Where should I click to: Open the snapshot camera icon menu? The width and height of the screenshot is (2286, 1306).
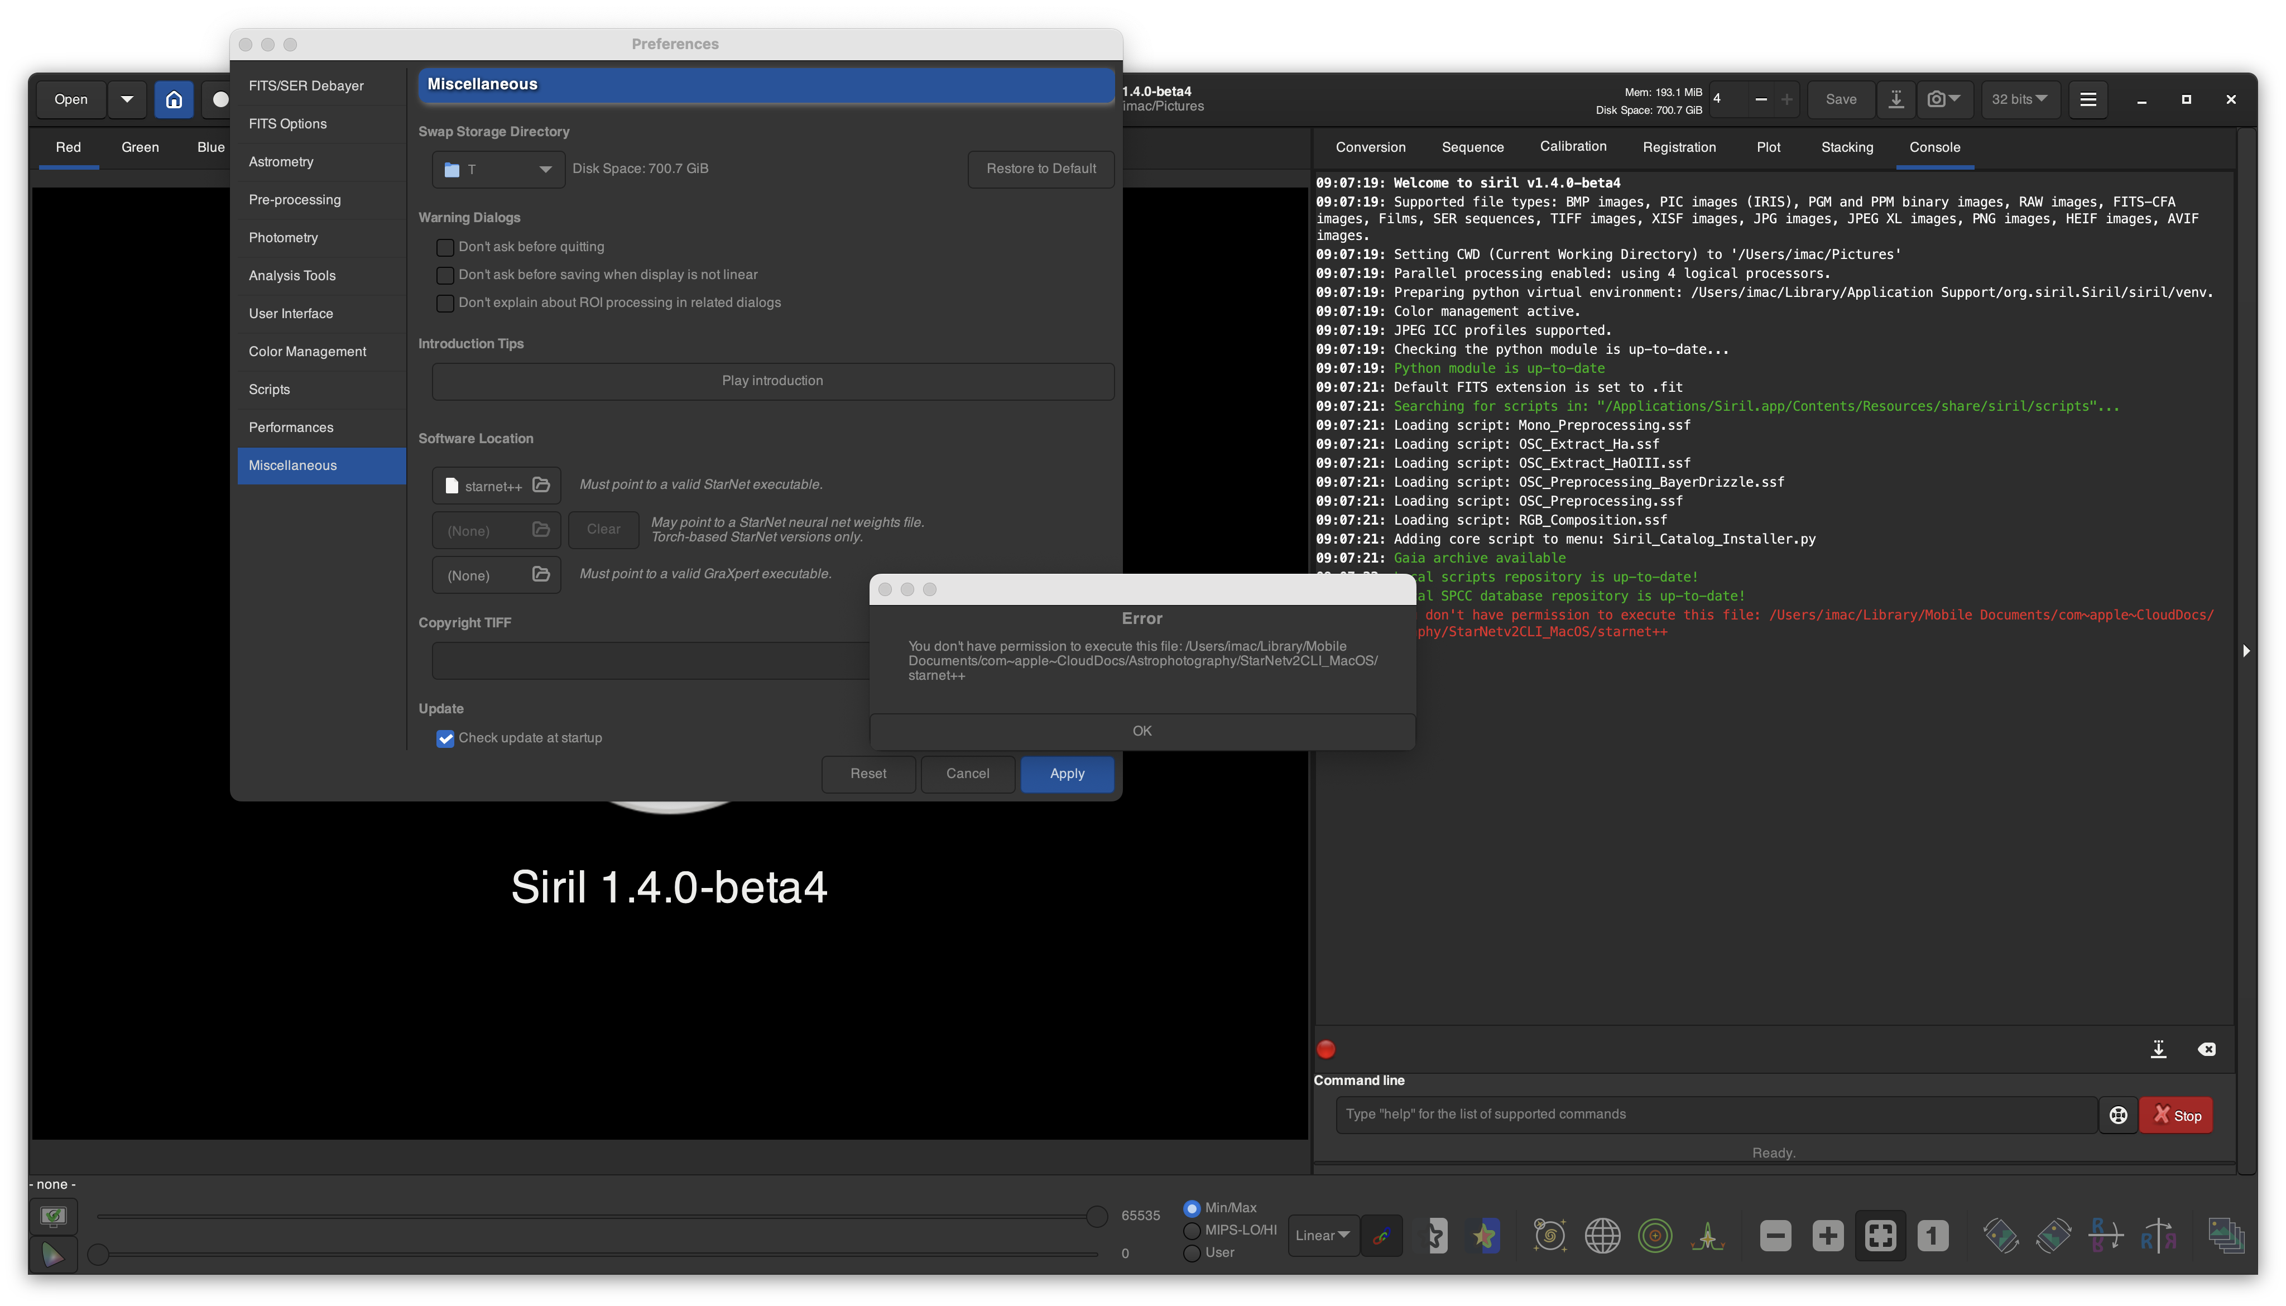[x=1943, y=99]
